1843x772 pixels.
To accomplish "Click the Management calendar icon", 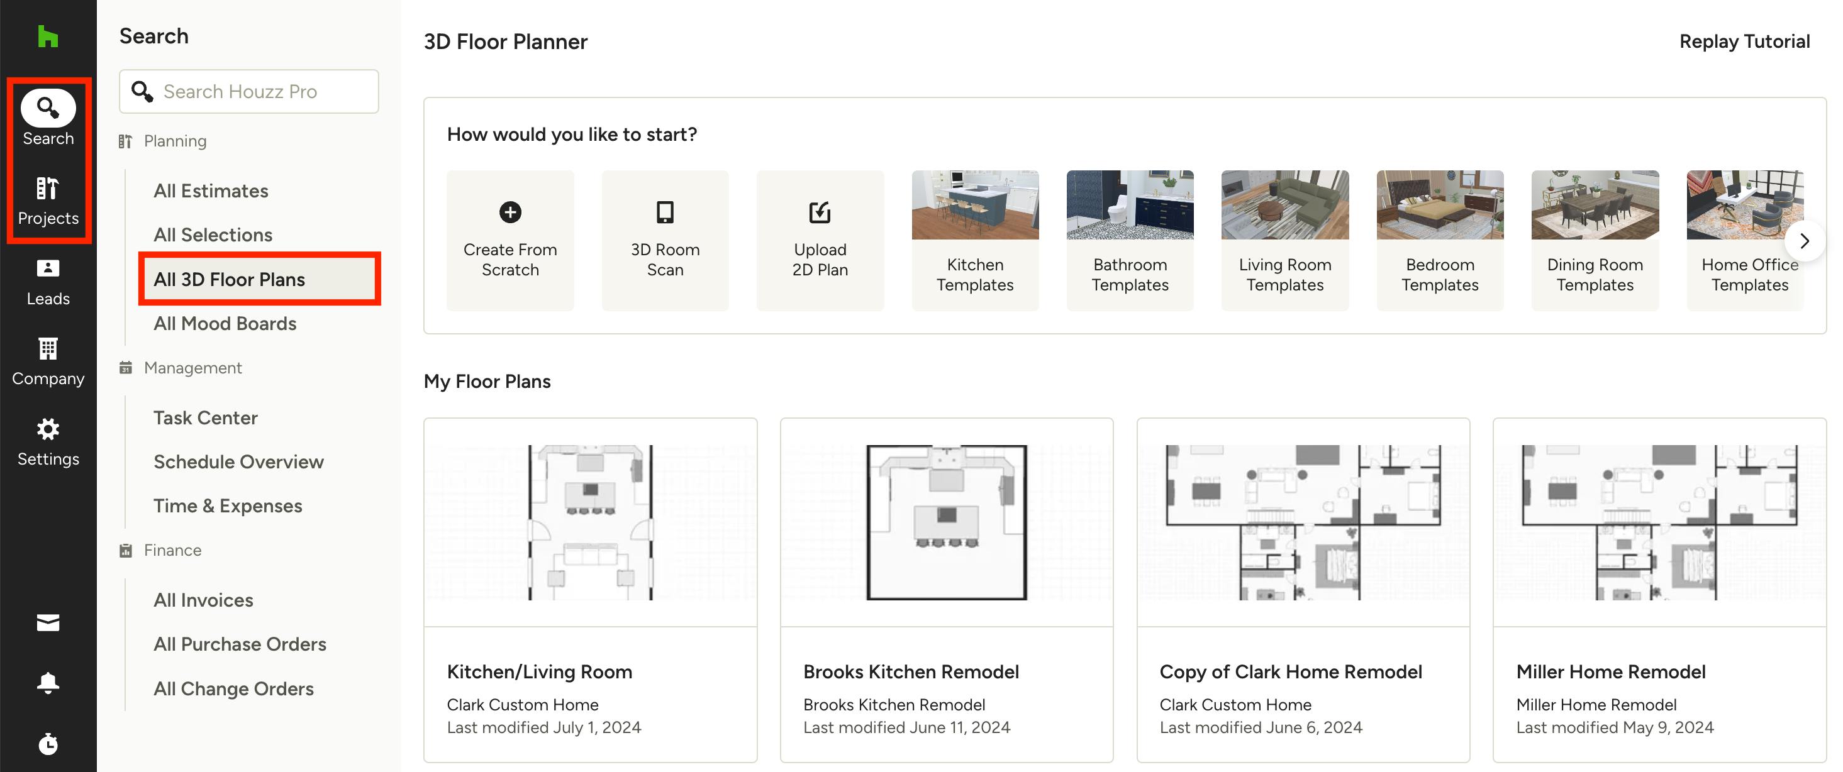I will 125,367.
